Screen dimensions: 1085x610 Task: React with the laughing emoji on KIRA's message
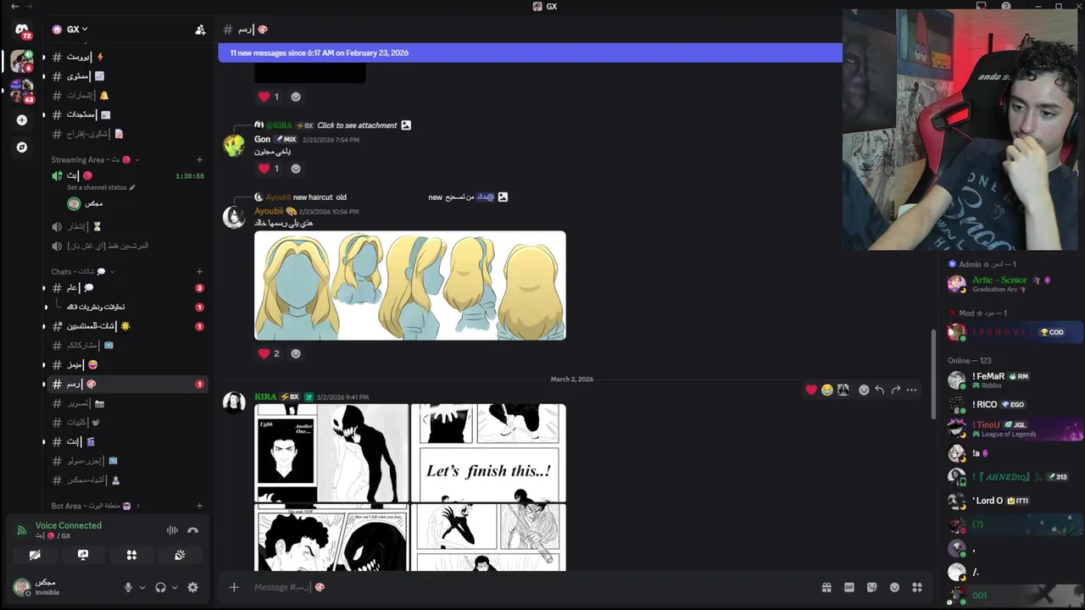tap(826, 390)
